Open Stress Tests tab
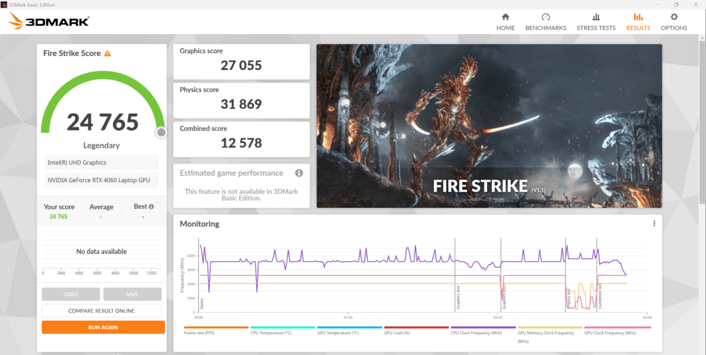706x355 pixels. 596,22
